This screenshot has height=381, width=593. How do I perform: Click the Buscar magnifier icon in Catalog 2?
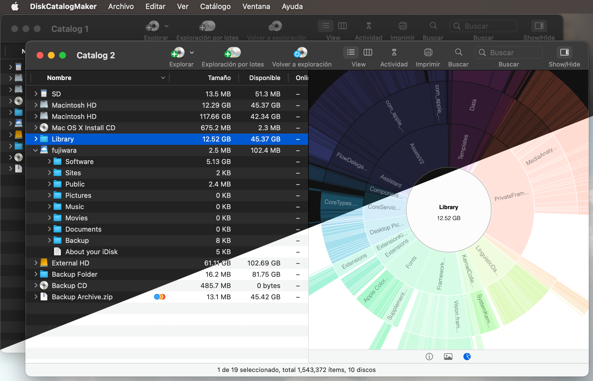459,52
